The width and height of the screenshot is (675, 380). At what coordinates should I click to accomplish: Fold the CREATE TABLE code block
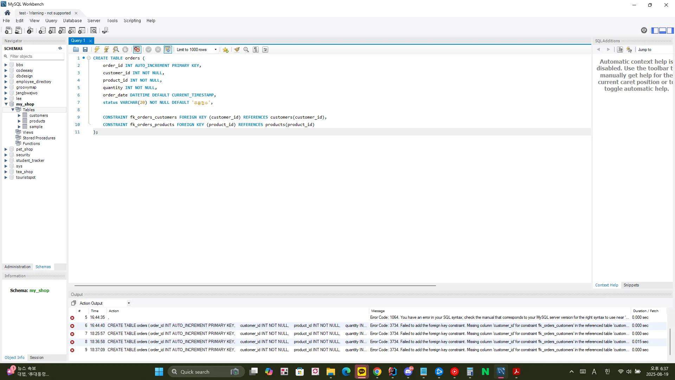[x=89, y=58]
